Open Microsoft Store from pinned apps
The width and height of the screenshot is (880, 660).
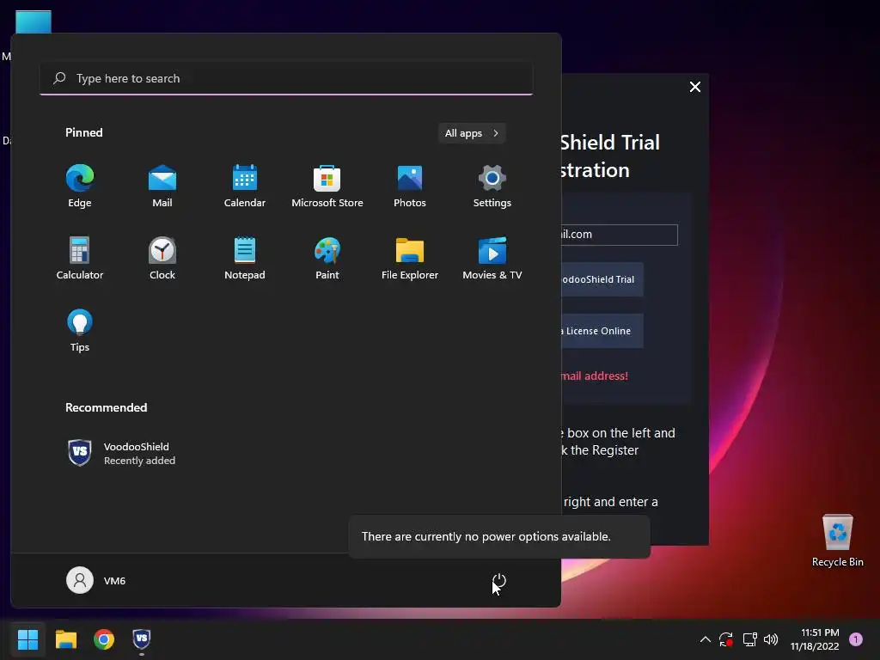tap(327, 186)
